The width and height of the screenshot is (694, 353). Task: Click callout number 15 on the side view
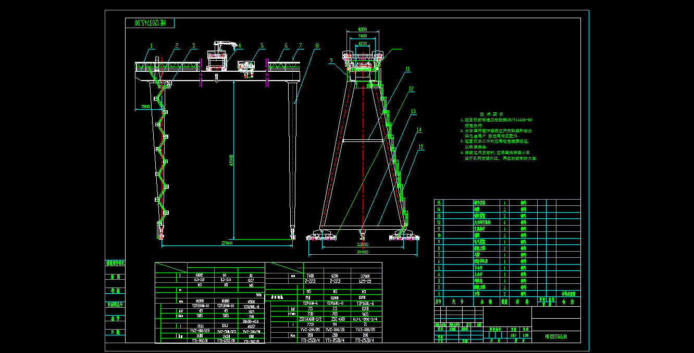coord(421,147)
